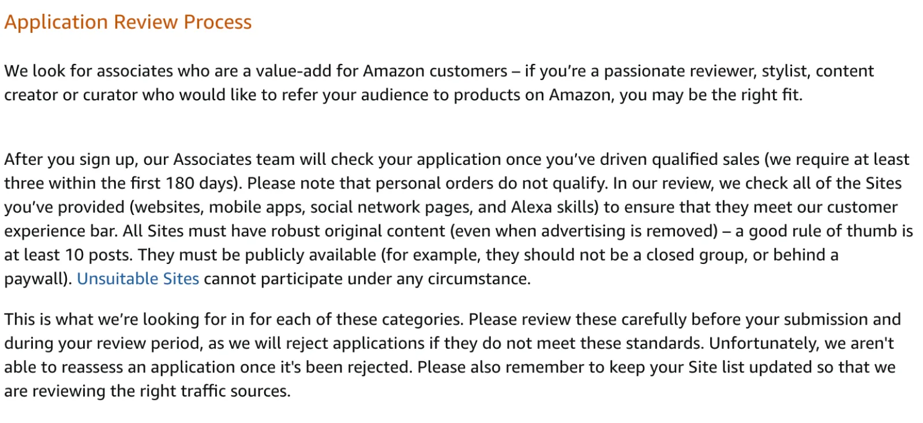This screenshot has width=923, height=423.
Task: Open the Unsuitable Sites link
Action: [138, 279]
